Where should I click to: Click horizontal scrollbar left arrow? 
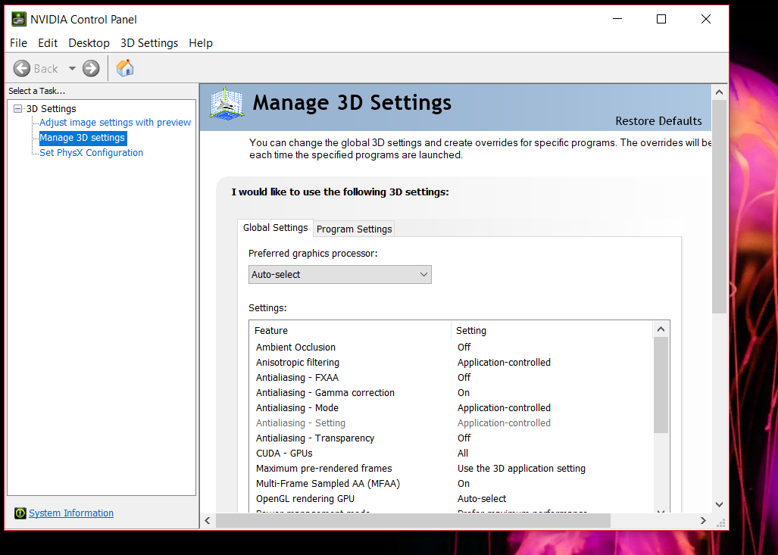coord(208,520)
